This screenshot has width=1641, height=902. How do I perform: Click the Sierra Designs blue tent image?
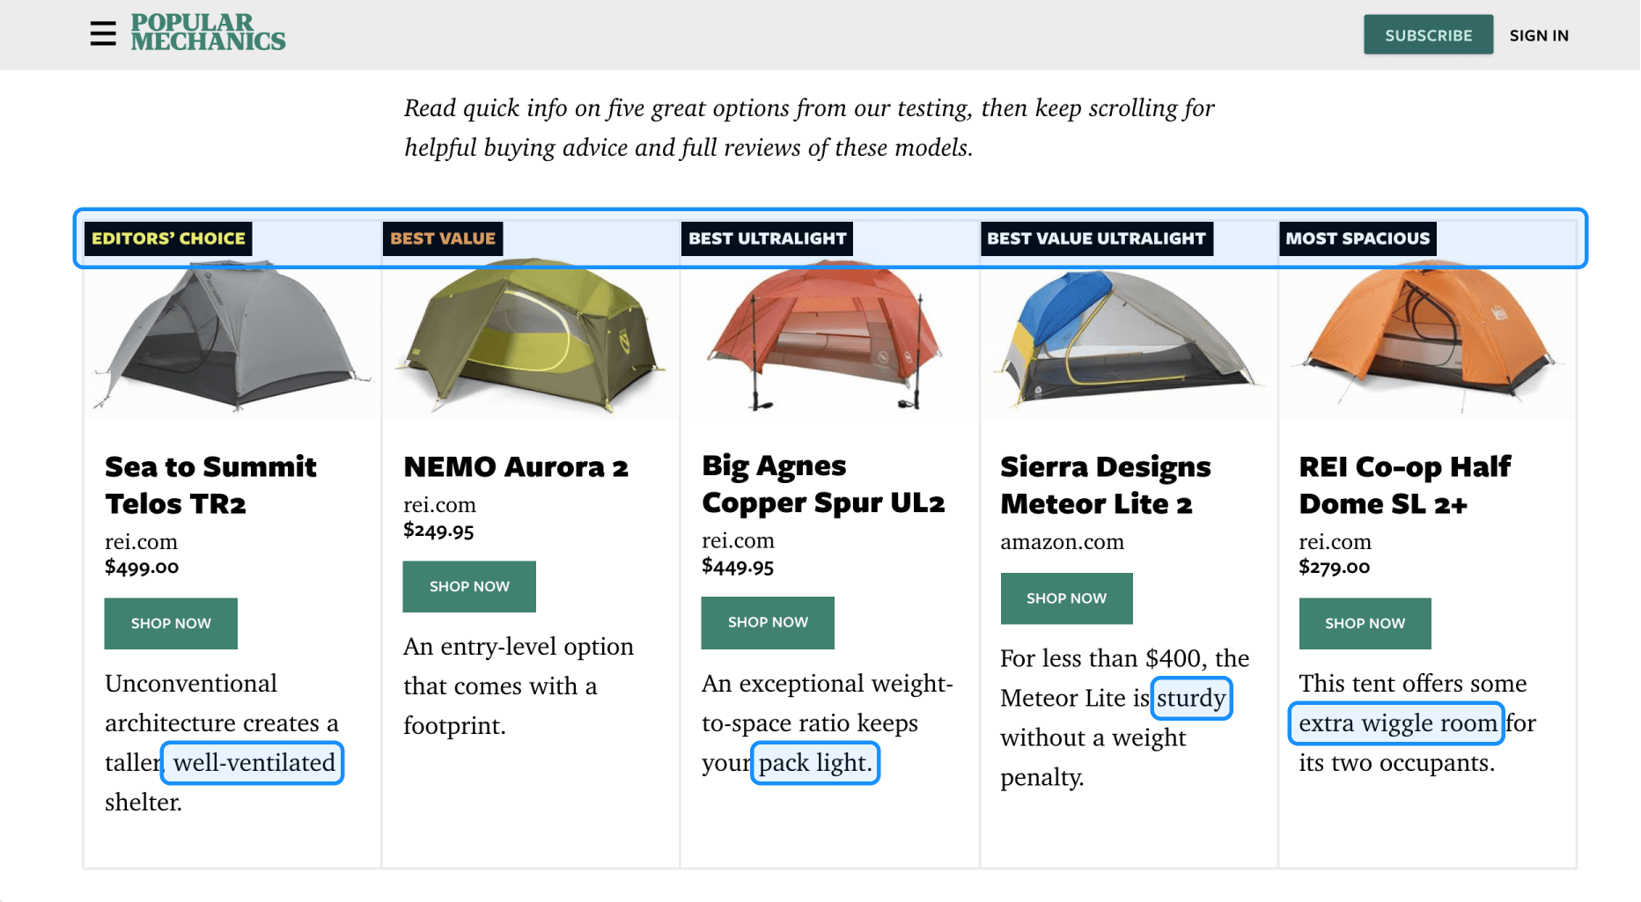pyautogui.click(x=1128, y=336)
